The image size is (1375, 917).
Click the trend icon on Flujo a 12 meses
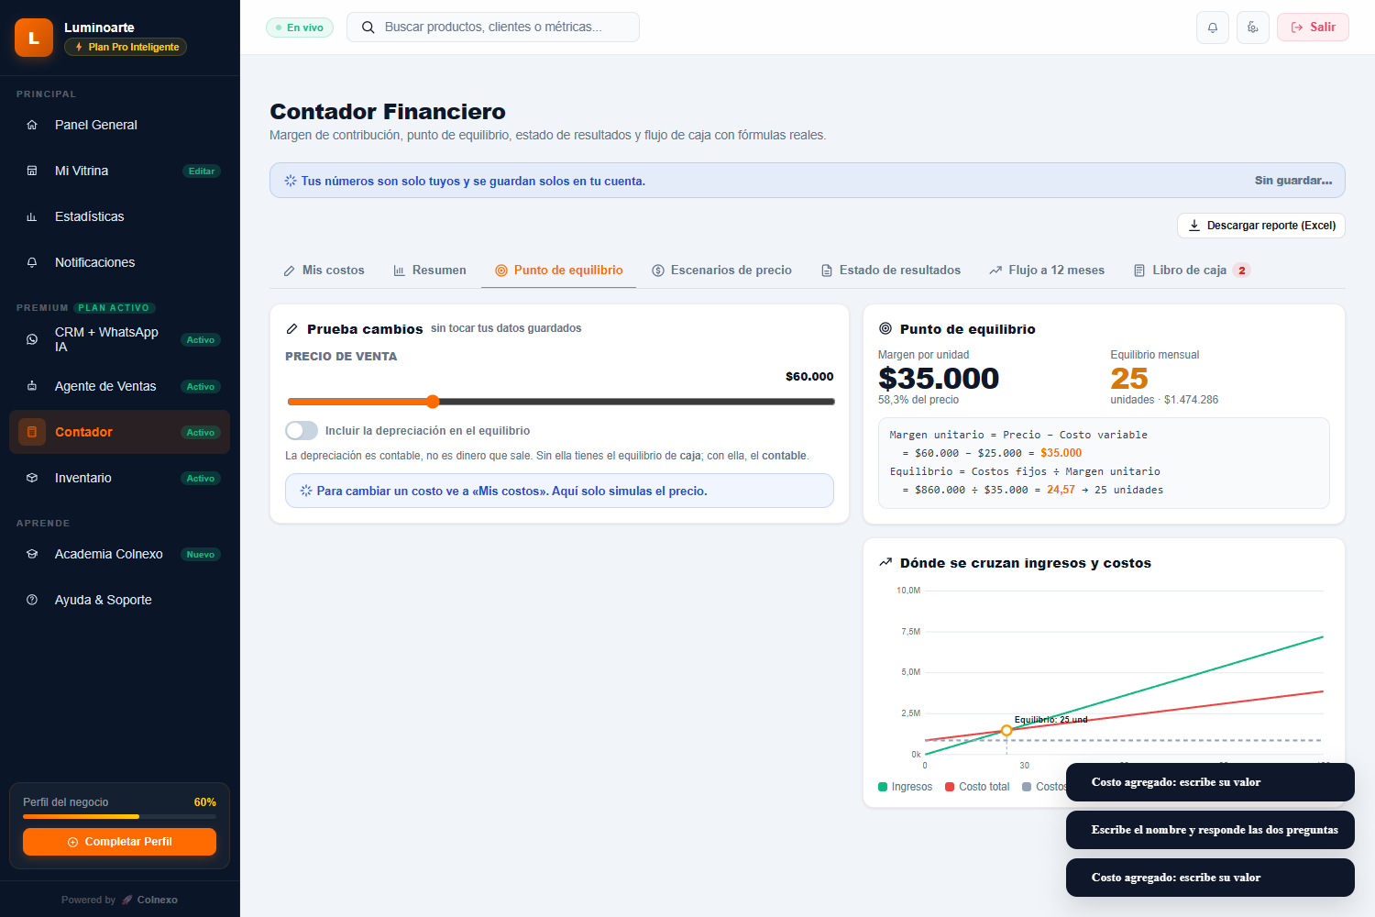[995, 271]
